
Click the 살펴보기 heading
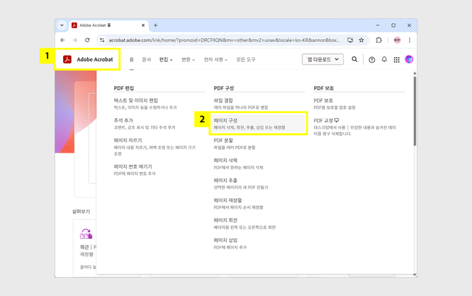81,212
